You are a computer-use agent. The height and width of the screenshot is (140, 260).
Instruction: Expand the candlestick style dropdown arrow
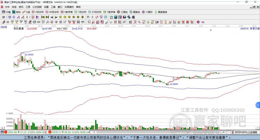click(x=30, y=17)
